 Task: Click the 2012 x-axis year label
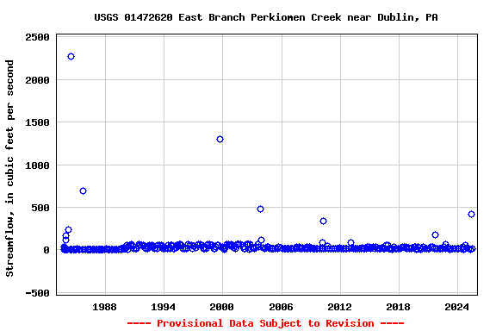[x=339, y=307]
